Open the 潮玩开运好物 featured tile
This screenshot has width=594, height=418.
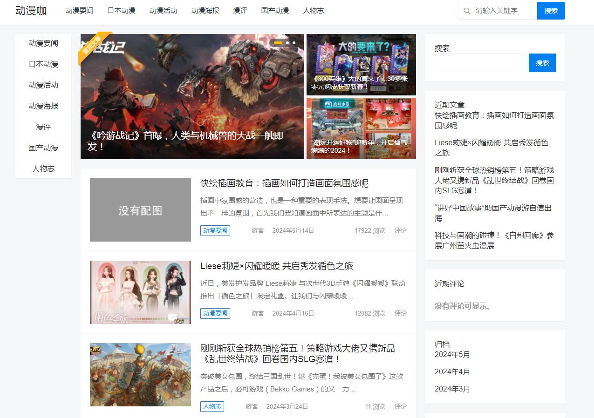coord(361,128)
